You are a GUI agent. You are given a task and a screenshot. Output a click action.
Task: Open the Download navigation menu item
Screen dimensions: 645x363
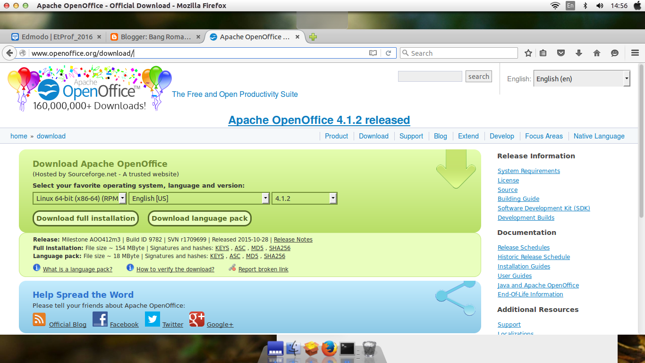pos(373,136)
